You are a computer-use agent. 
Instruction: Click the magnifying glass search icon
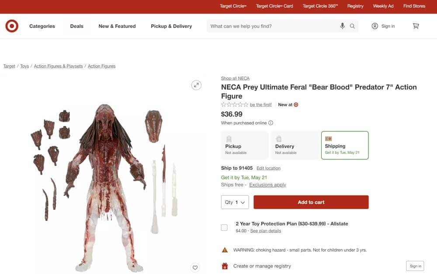click(x=352, y=26)
